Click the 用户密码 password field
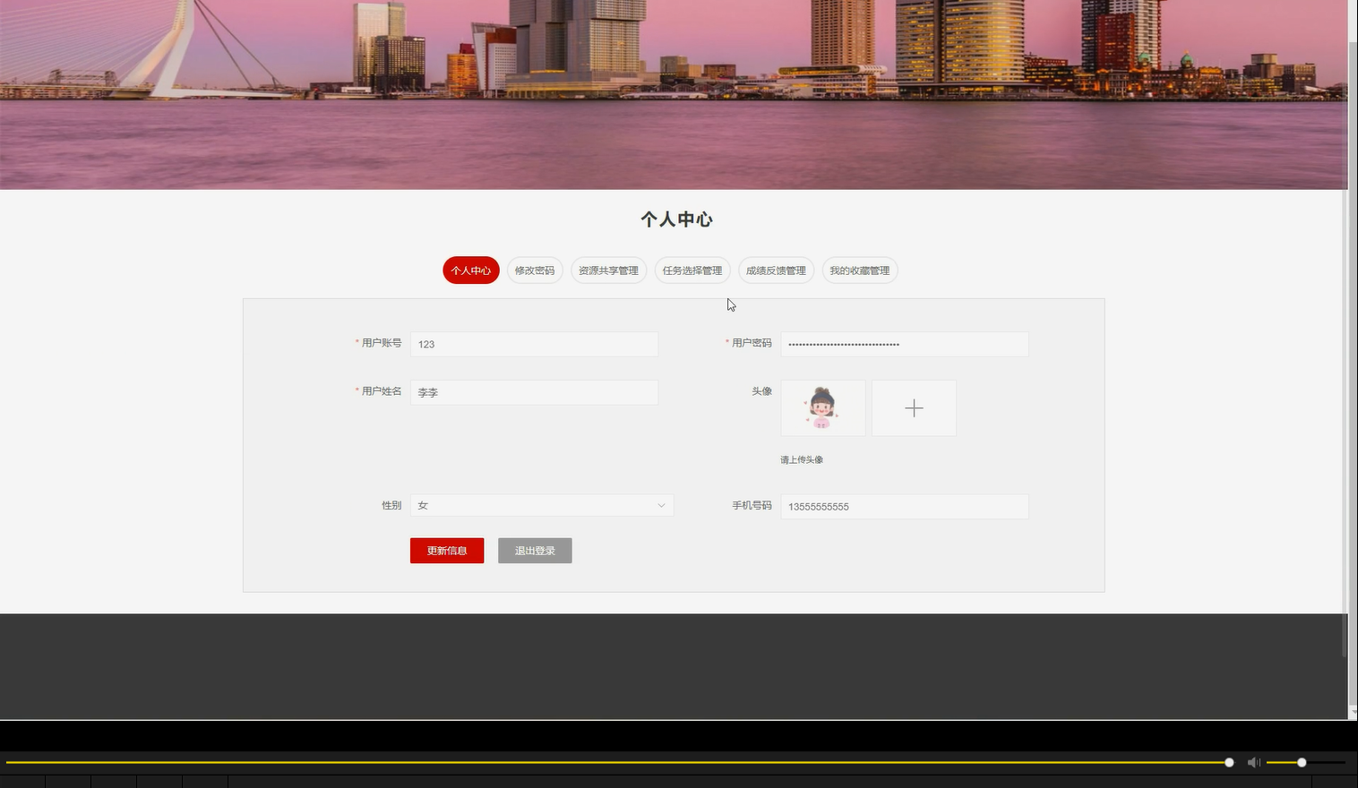 coord(904,344)
